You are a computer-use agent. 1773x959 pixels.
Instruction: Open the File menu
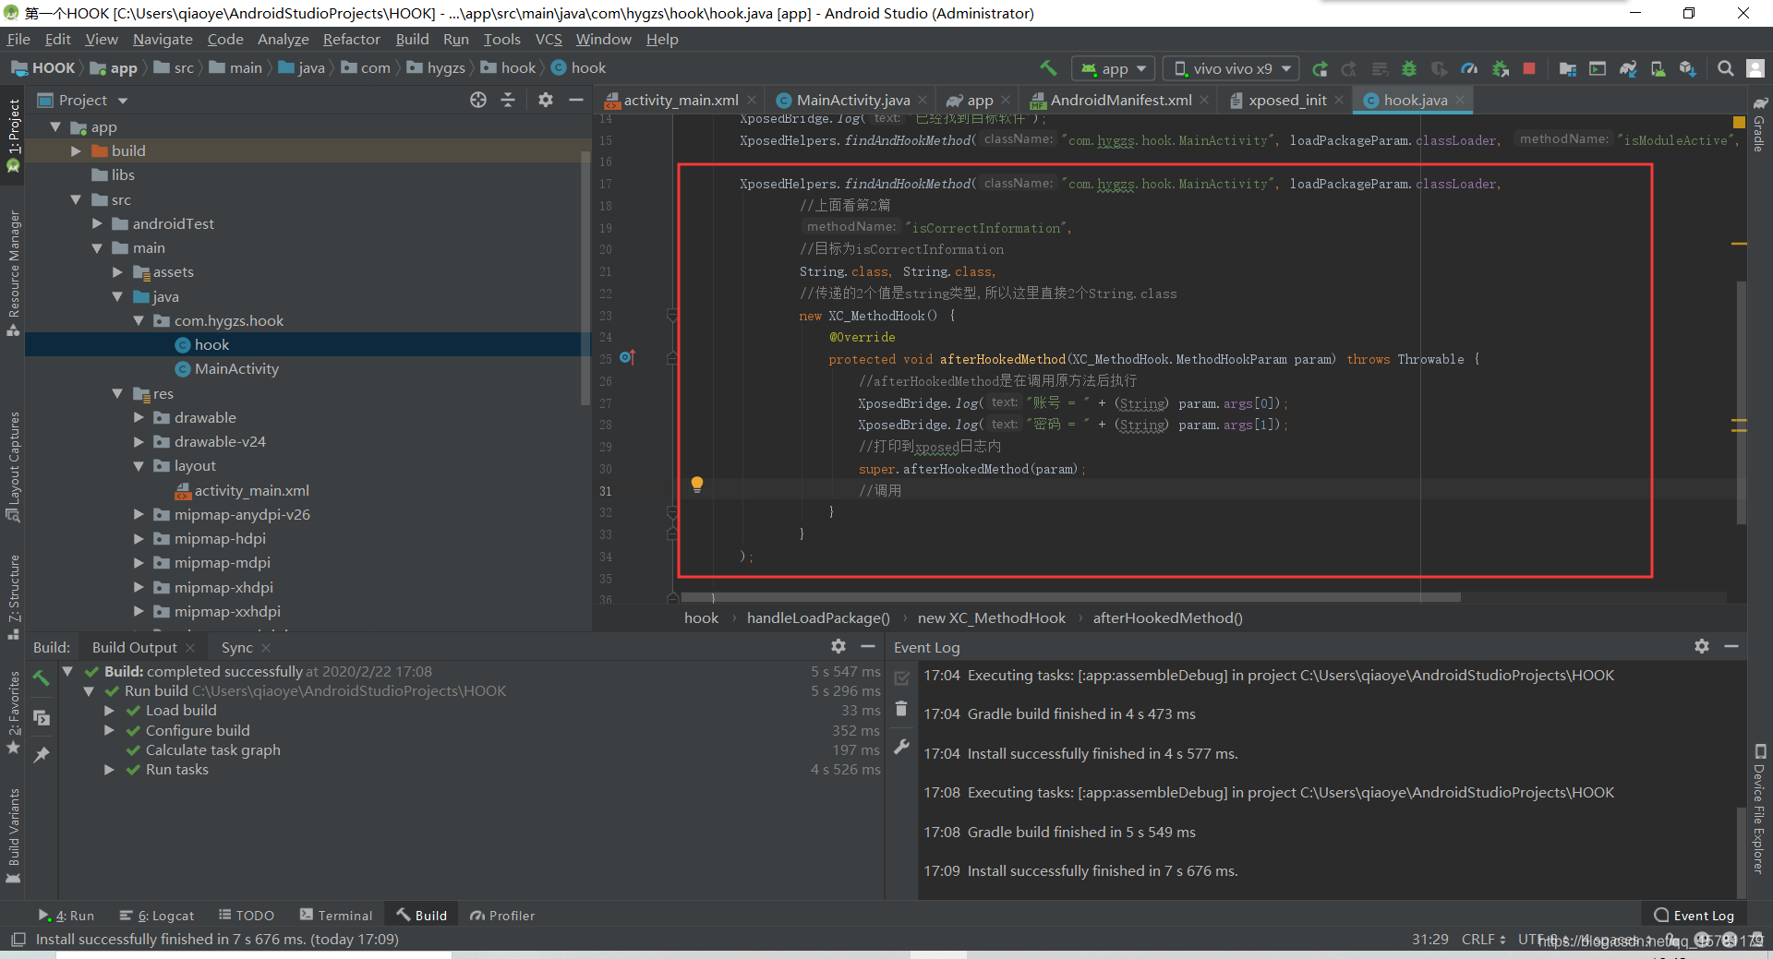[x=18, y=39]
